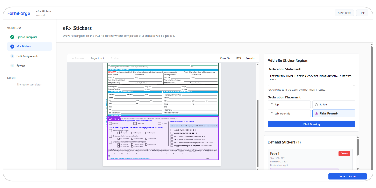The height and width of the screenshot is (188, 376).
Task: Click the step 4 number badge icon
Action: click(12, 65)
